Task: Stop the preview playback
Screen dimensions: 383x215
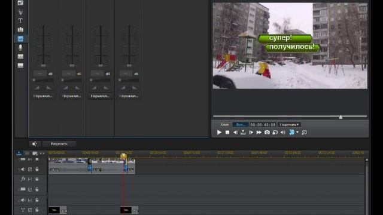Action: pyautogui.click(x=227, y=133)
